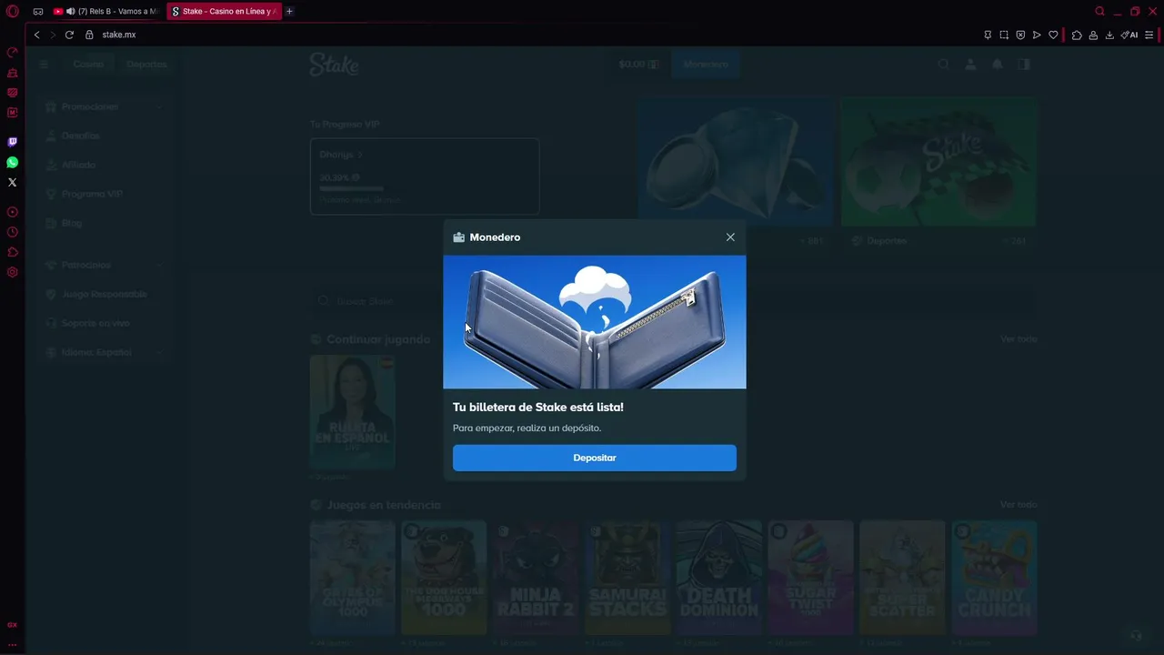Click the Monedero button in Stake header

tap(706, 65)
